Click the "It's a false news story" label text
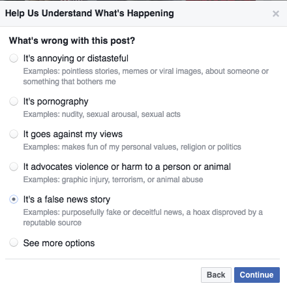The height and width of the screenshot is (290, 287). click(67, 200)
